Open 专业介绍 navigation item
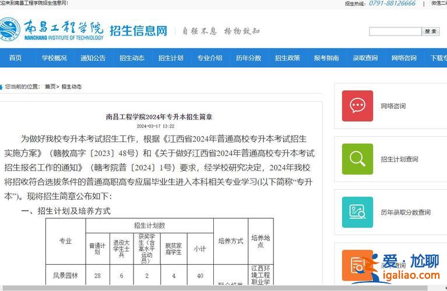Viewport: 447px width, 291px height. pyautogui.click(x=210, y=58)
